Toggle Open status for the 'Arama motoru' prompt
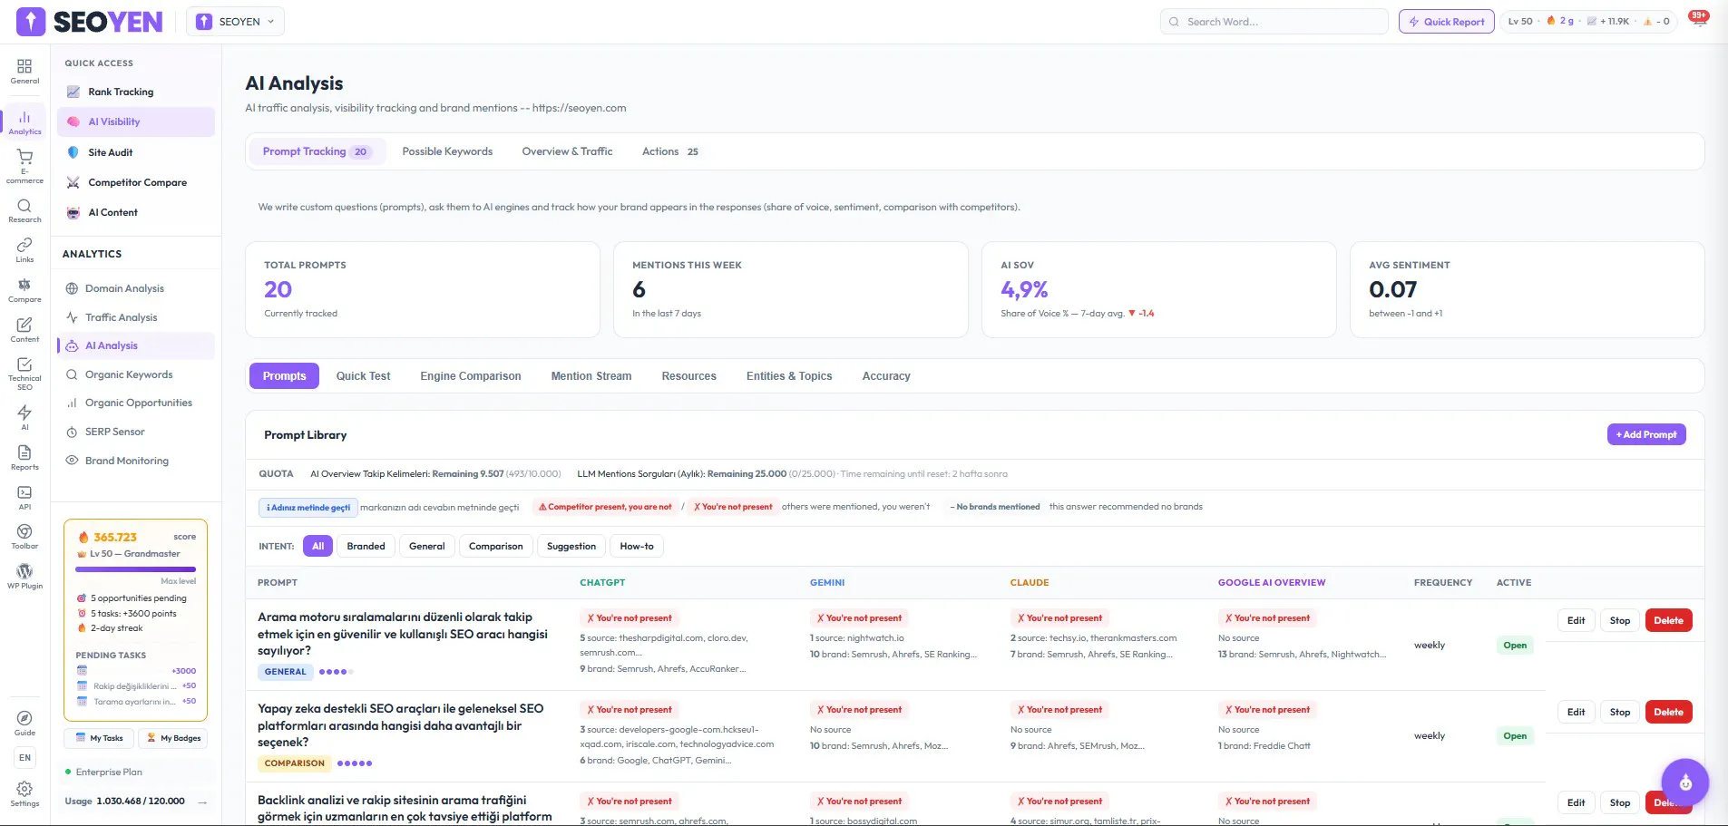 [1515, 646]
